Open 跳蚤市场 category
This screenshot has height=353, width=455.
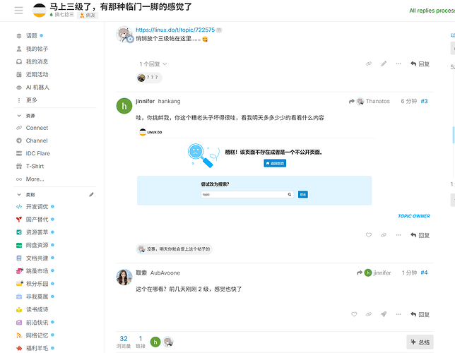pyautogui.click(x=37, y=271)
